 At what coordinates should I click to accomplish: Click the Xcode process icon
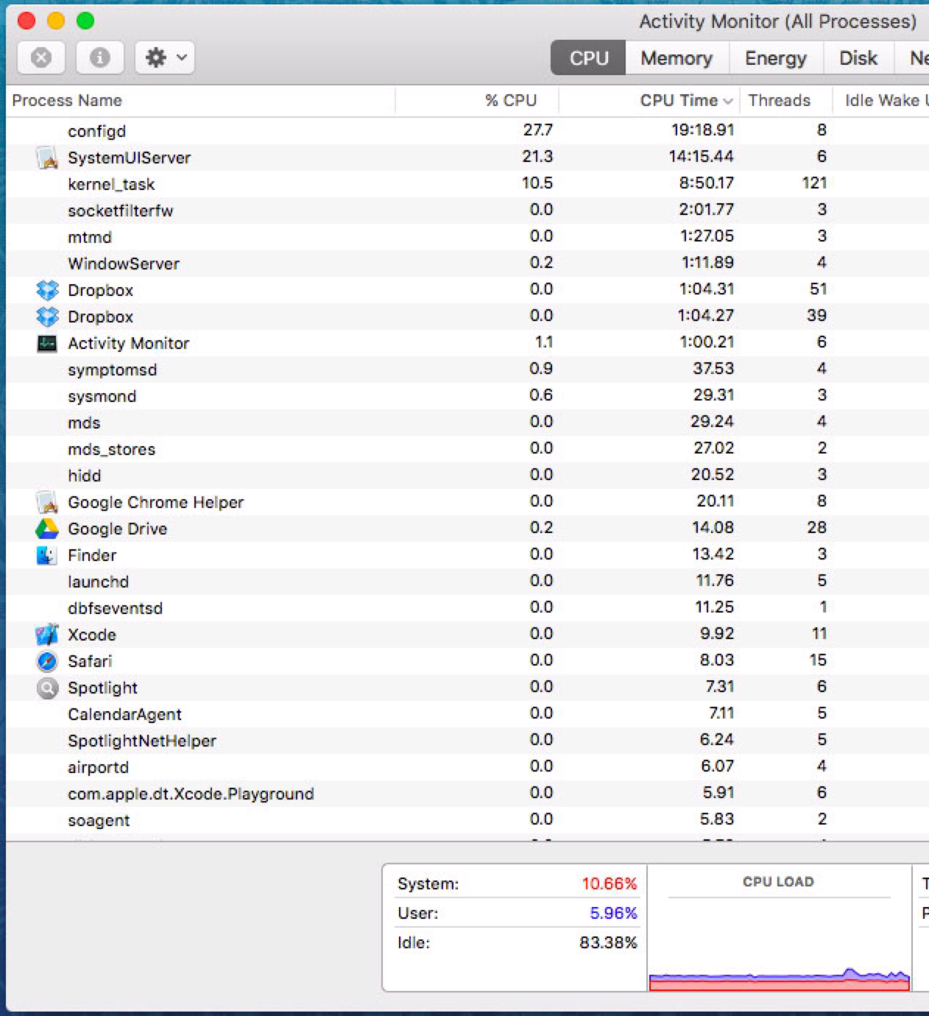click(x=47, y=635)
